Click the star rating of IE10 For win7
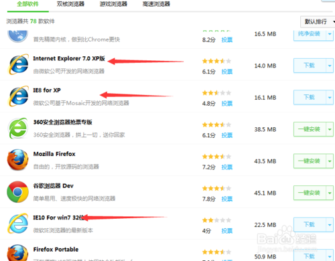 tap(216, 220)
